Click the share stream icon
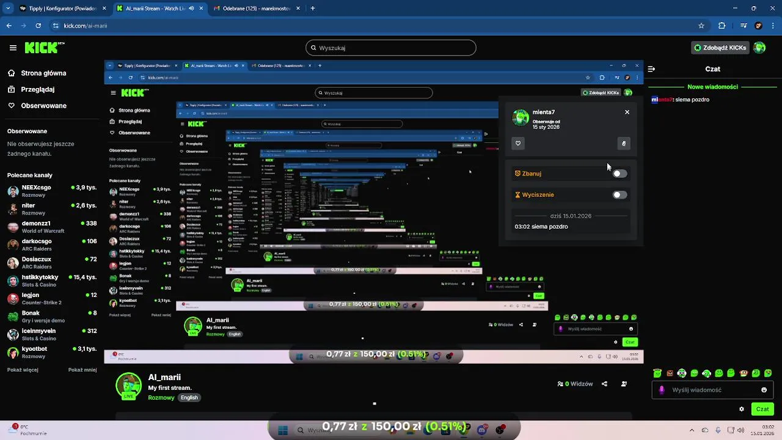This screenshot has height=440, width=782. click(604, 384)
